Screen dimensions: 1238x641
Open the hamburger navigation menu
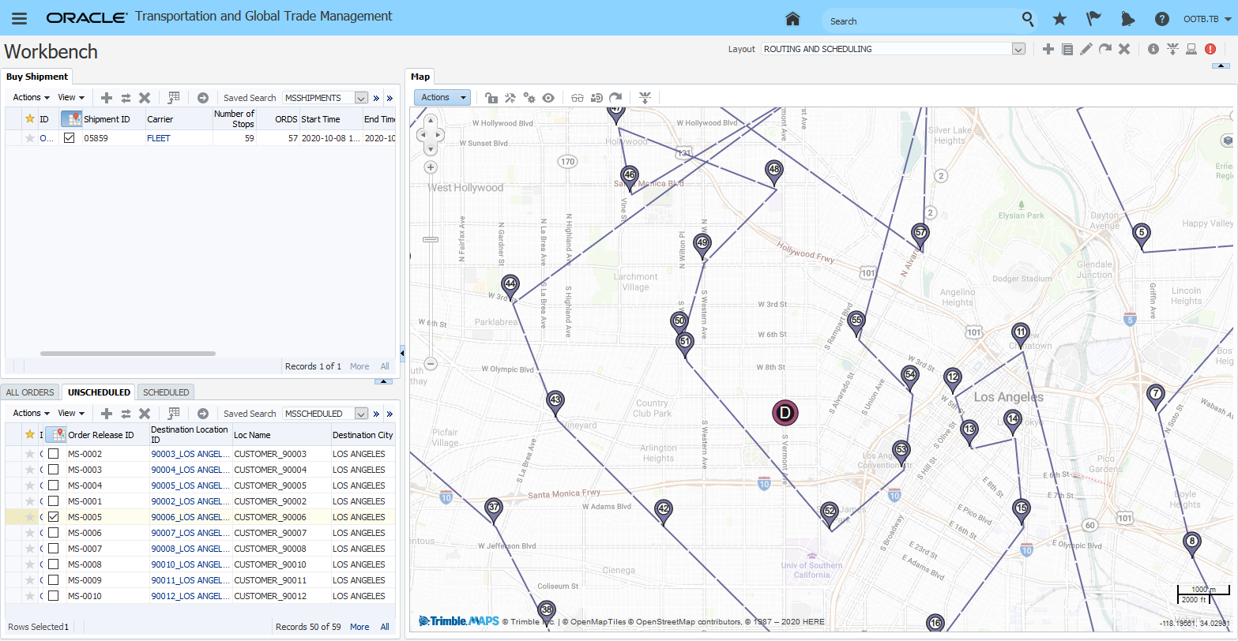click(x=19, y=18)
